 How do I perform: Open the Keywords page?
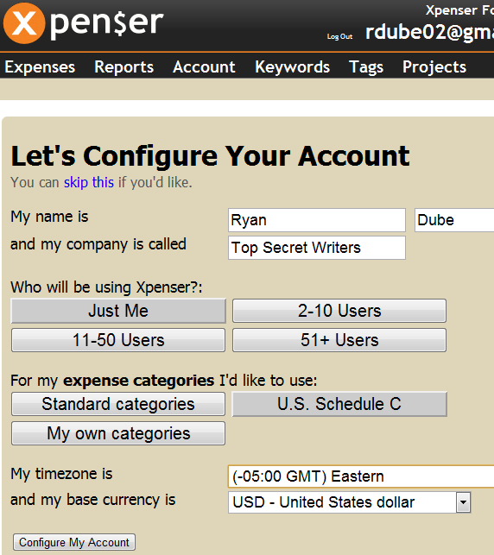pyautogui.click(x=292, y=67)
